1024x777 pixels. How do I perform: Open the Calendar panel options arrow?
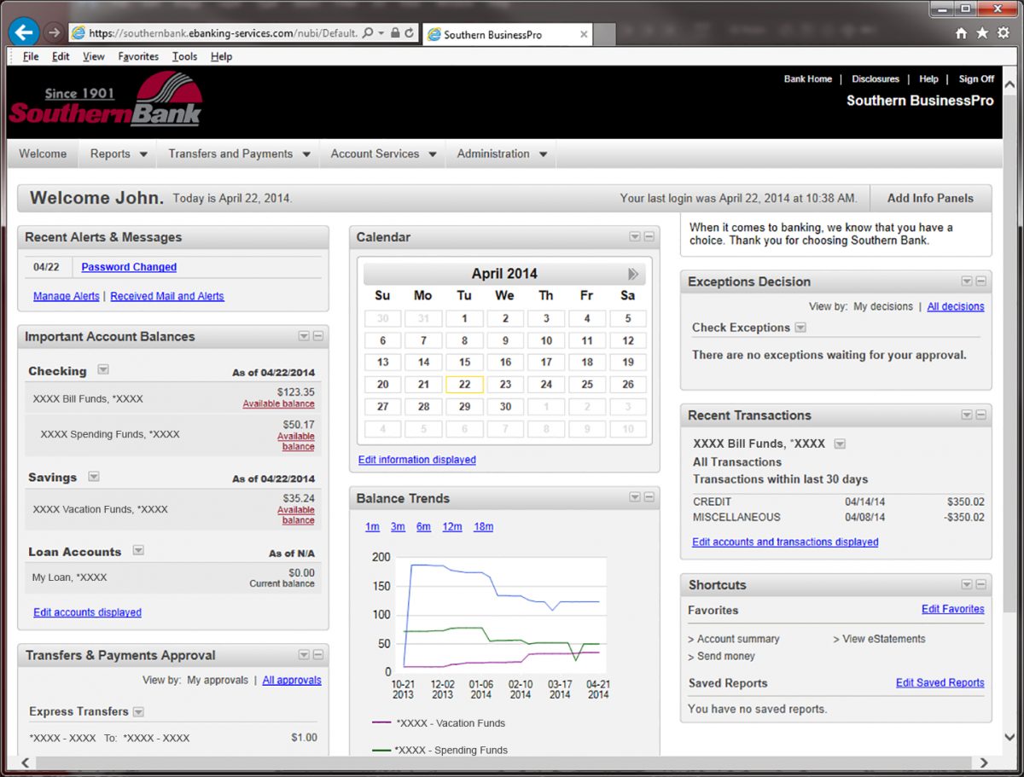[x=635, y=236]
